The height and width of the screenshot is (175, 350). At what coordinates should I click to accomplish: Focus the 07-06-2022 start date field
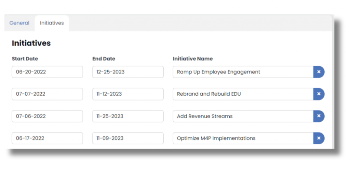[x=47, y=116]
